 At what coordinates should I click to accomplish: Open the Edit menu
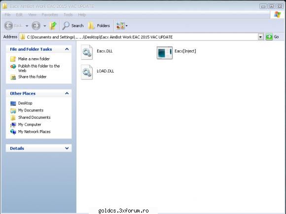19,15
